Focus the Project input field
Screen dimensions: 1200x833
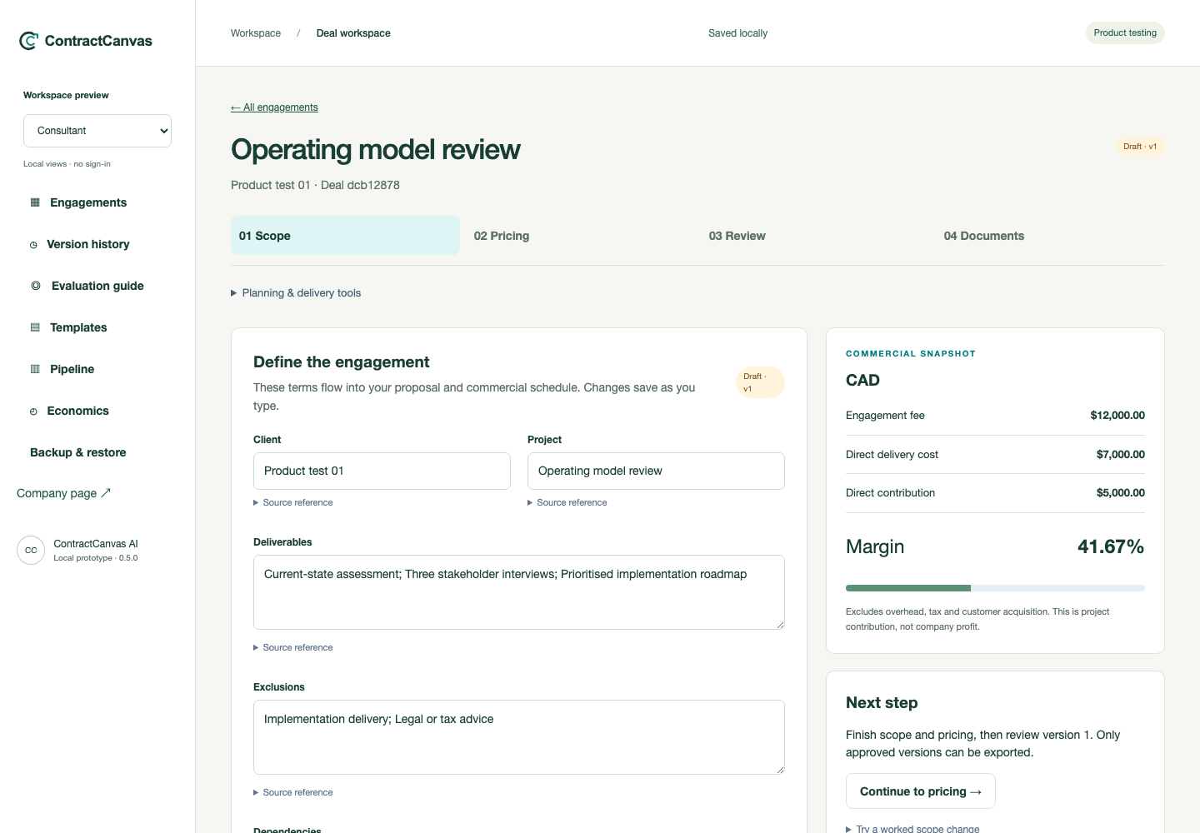[x=656, y=471]
